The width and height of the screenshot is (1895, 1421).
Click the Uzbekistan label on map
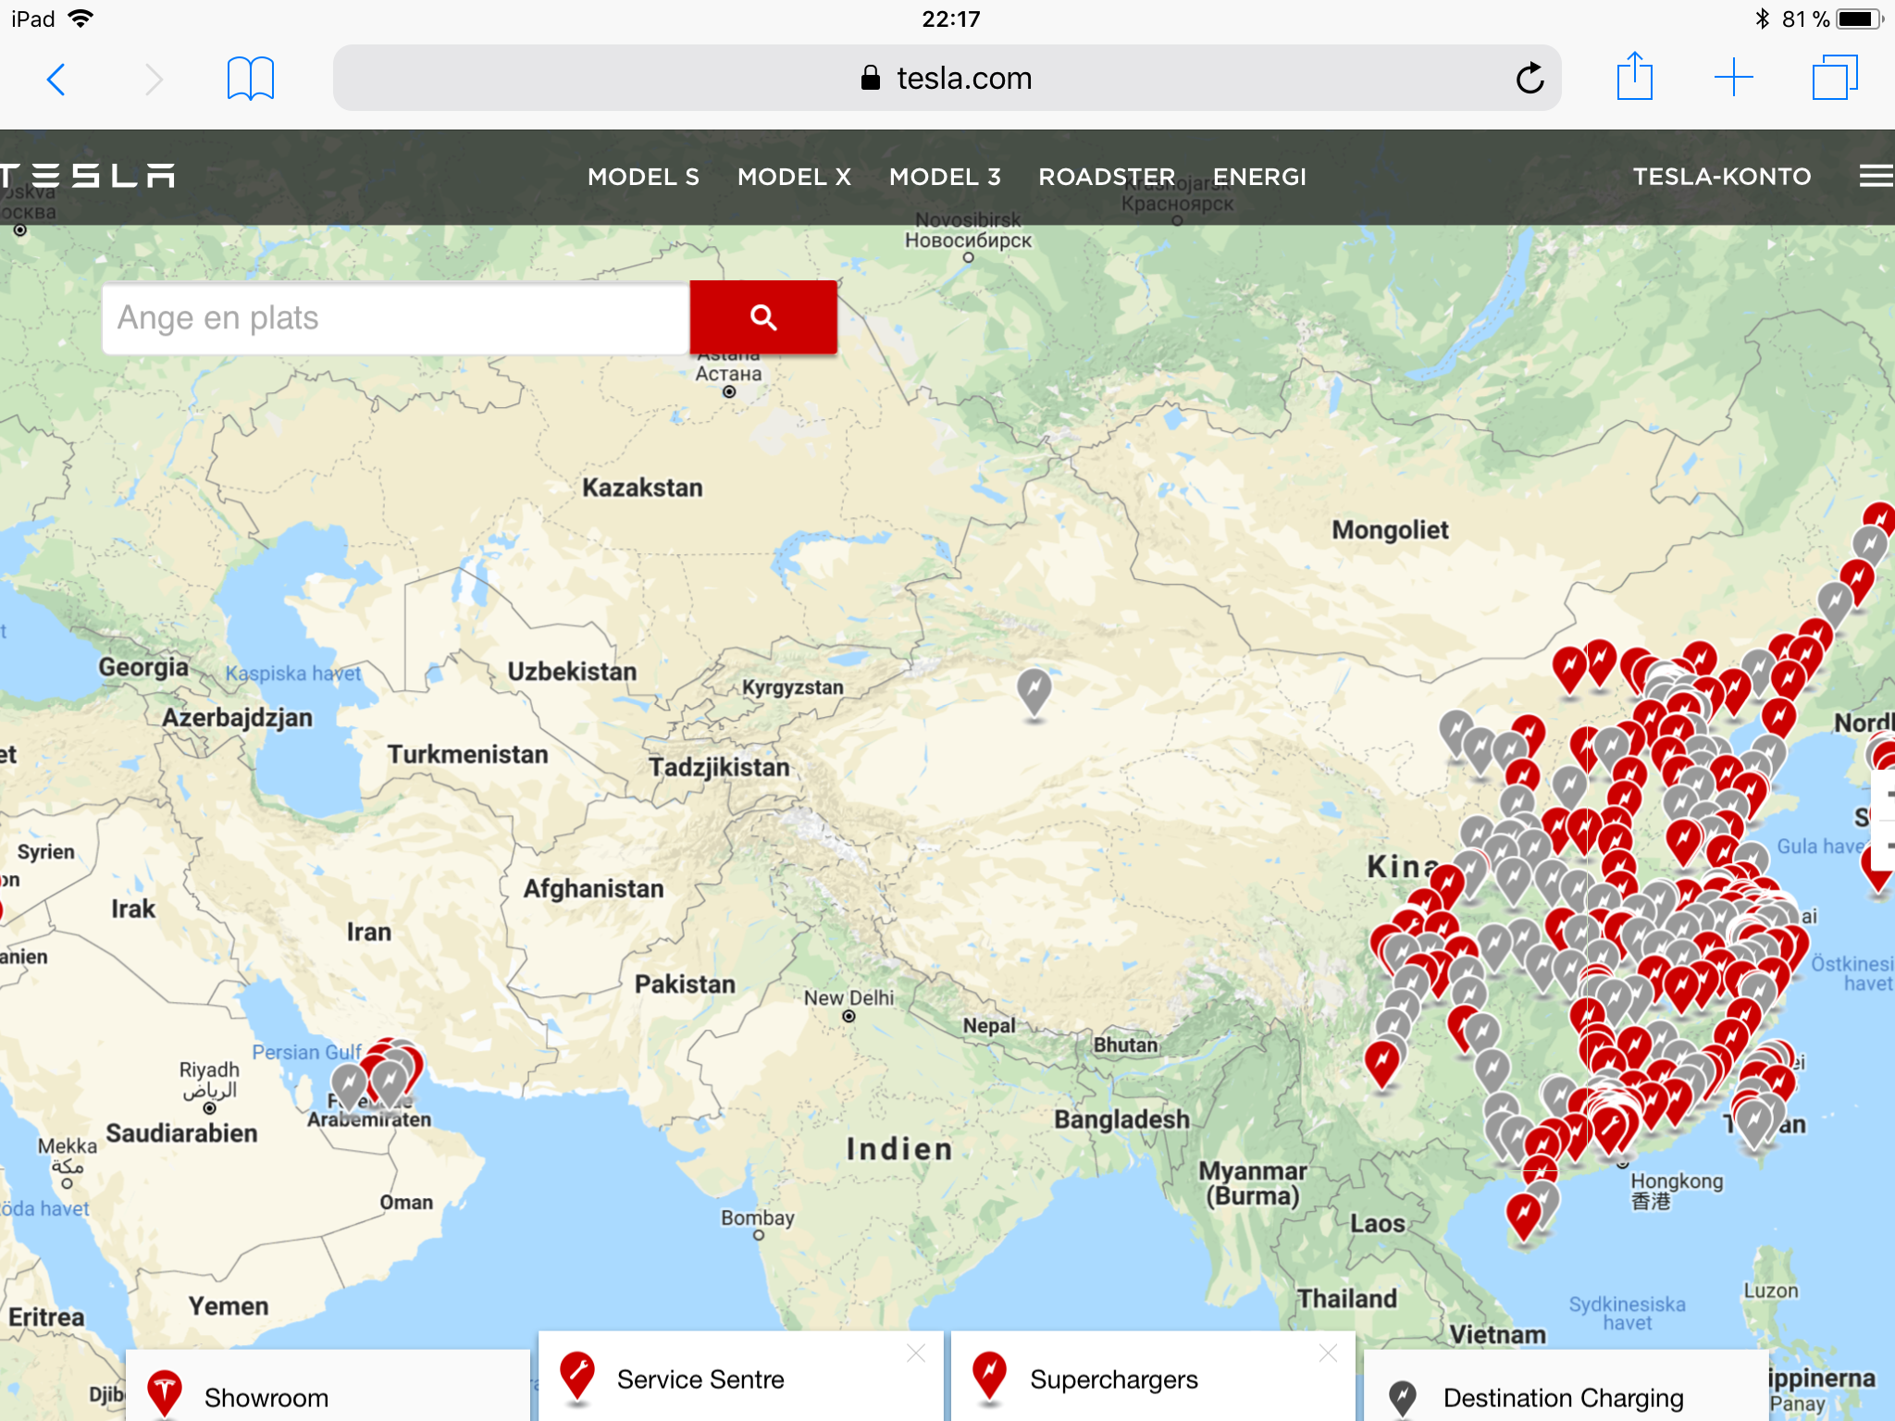pyautogui.click(x=572, y=672)
